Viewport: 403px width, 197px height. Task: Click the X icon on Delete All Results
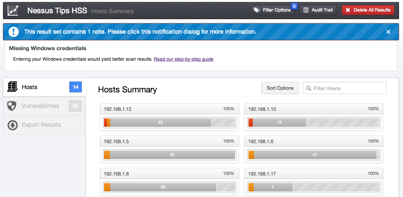(x=348, y=10)
